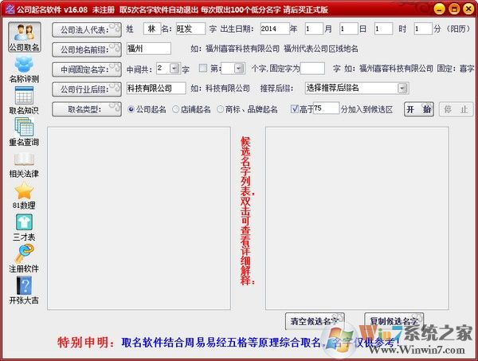
Task: Click the app logo in title bar
Action: pos(10,10)
